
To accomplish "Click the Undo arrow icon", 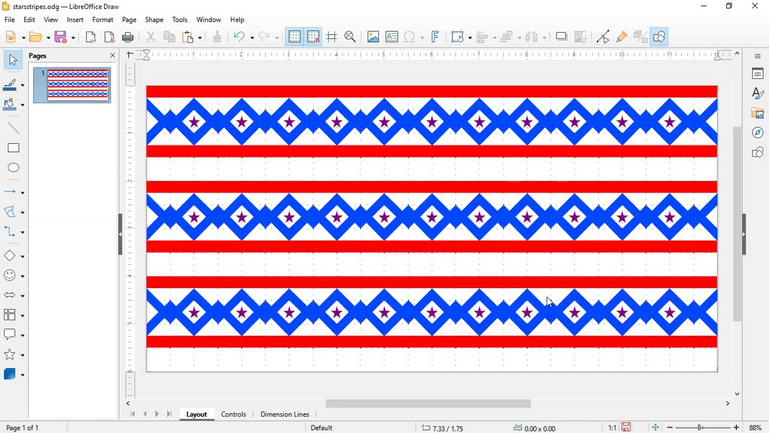I will pos(239,37).
